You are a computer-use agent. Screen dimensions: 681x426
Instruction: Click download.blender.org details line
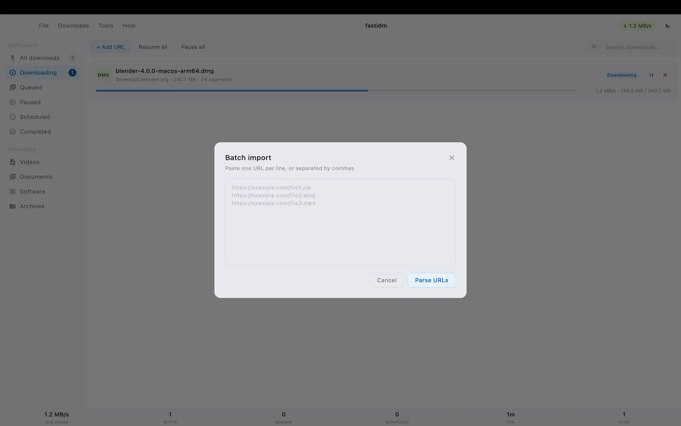(174, 80)
